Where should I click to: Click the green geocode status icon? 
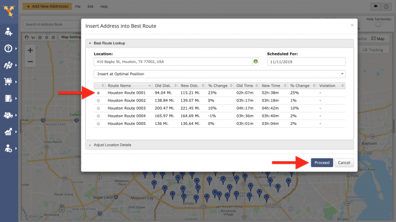point(256,62)
